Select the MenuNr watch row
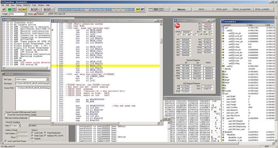This screenshot has height=148, width=278. coord(248,69)
